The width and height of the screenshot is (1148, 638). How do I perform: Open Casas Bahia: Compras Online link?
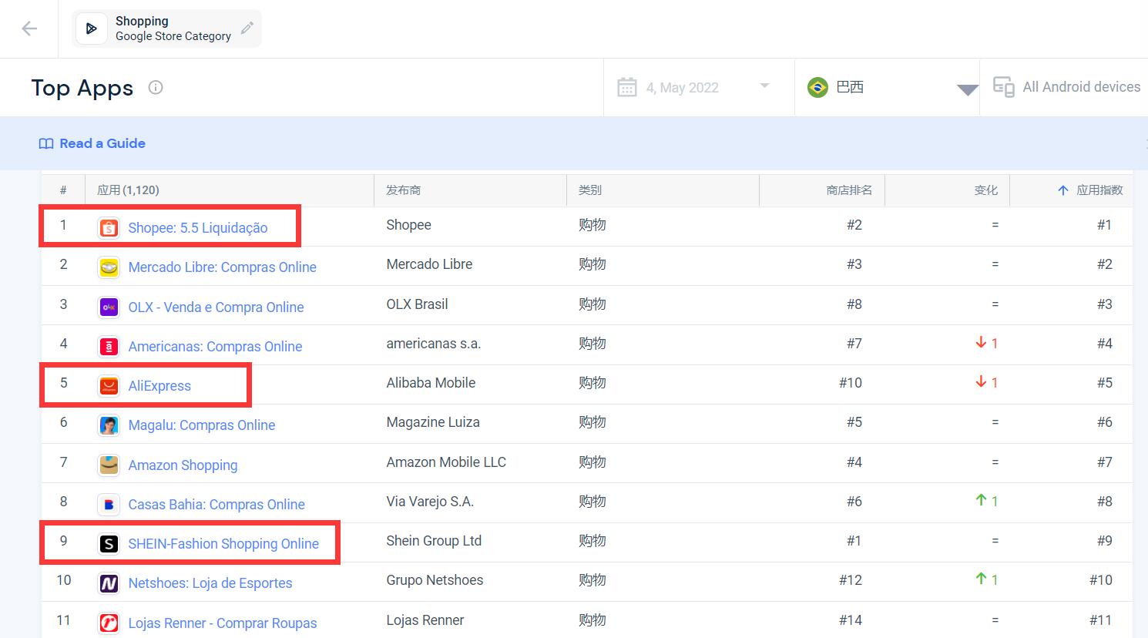[217, 505]
